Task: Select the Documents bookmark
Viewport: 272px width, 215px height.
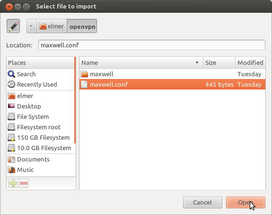Action: click(41, 159)
